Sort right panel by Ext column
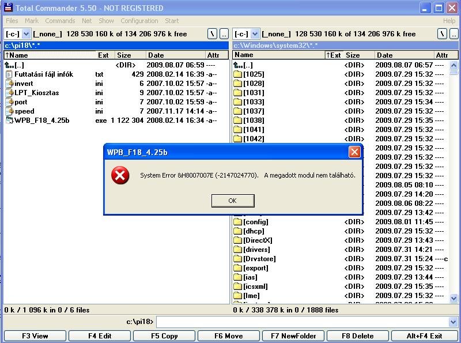461x343 pixels. tap(334, 55)
